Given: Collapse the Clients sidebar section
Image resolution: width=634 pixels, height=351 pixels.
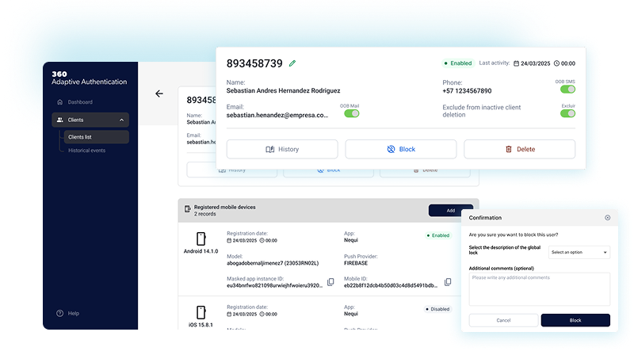Looking at the screenshot, I should click(121, 120).
